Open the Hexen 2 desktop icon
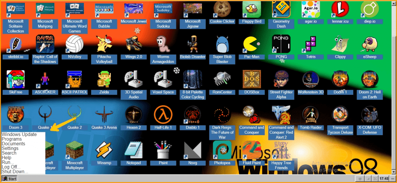 [134, 115]
